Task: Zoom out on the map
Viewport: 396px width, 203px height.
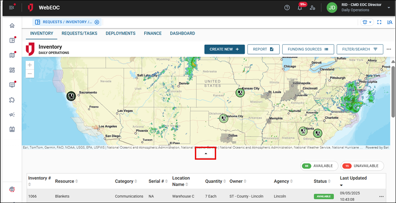Action: point(30,74)
